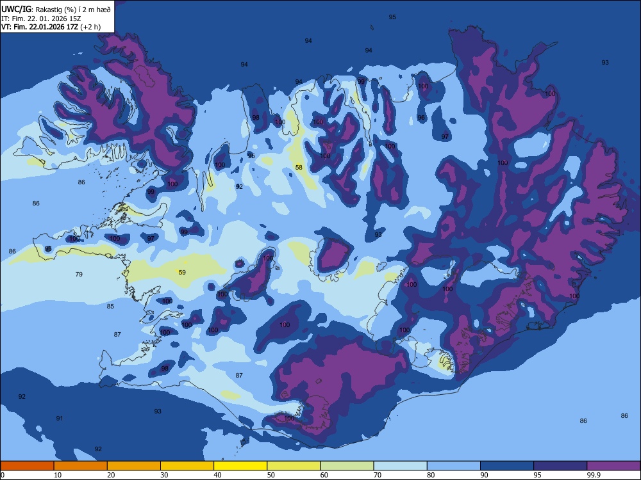Click the '50' legend tick label
This screenshot has width=641, height=480.
pos(271,475)
